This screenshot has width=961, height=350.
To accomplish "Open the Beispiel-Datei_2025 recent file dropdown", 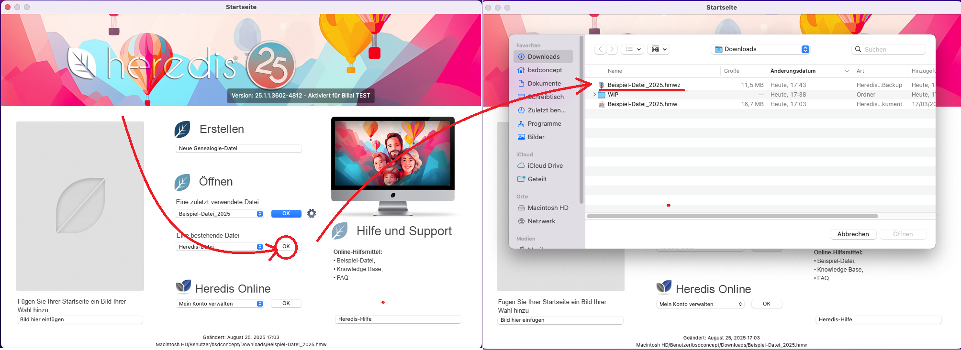I will point(220,214).
